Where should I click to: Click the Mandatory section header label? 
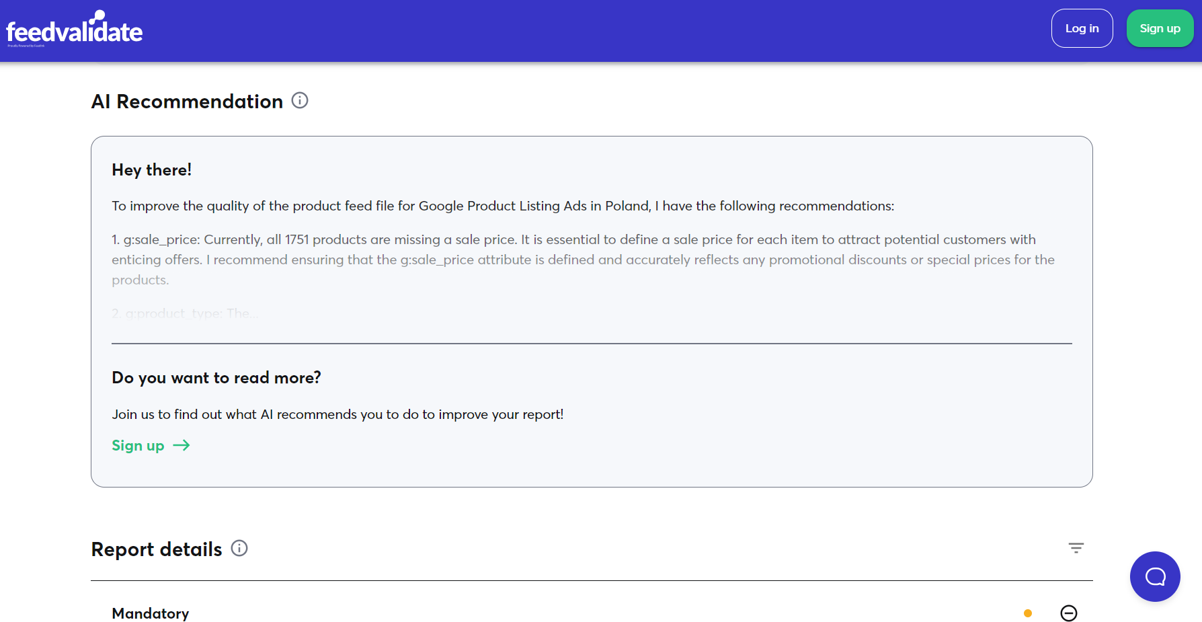click(151, 613)
